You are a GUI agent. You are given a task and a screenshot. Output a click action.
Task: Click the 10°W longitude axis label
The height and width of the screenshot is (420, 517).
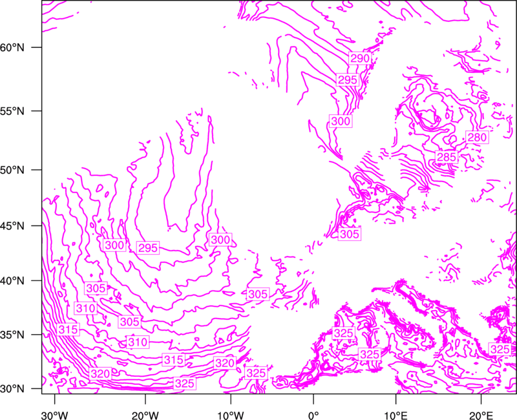pyautogui.click(x=231, y=415)
